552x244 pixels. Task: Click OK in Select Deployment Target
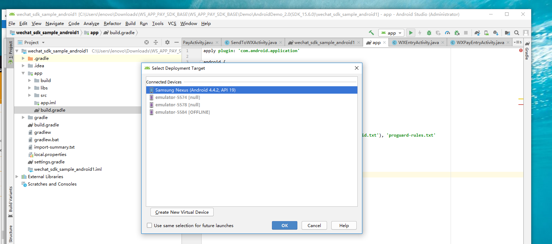tap(285, 225)
